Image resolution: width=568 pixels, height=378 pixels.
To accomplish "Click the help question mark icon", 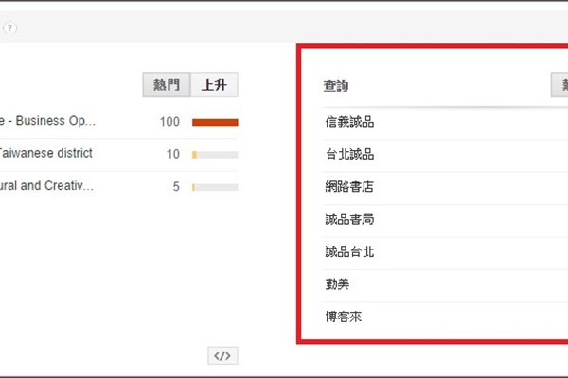I will coord(10,28).
